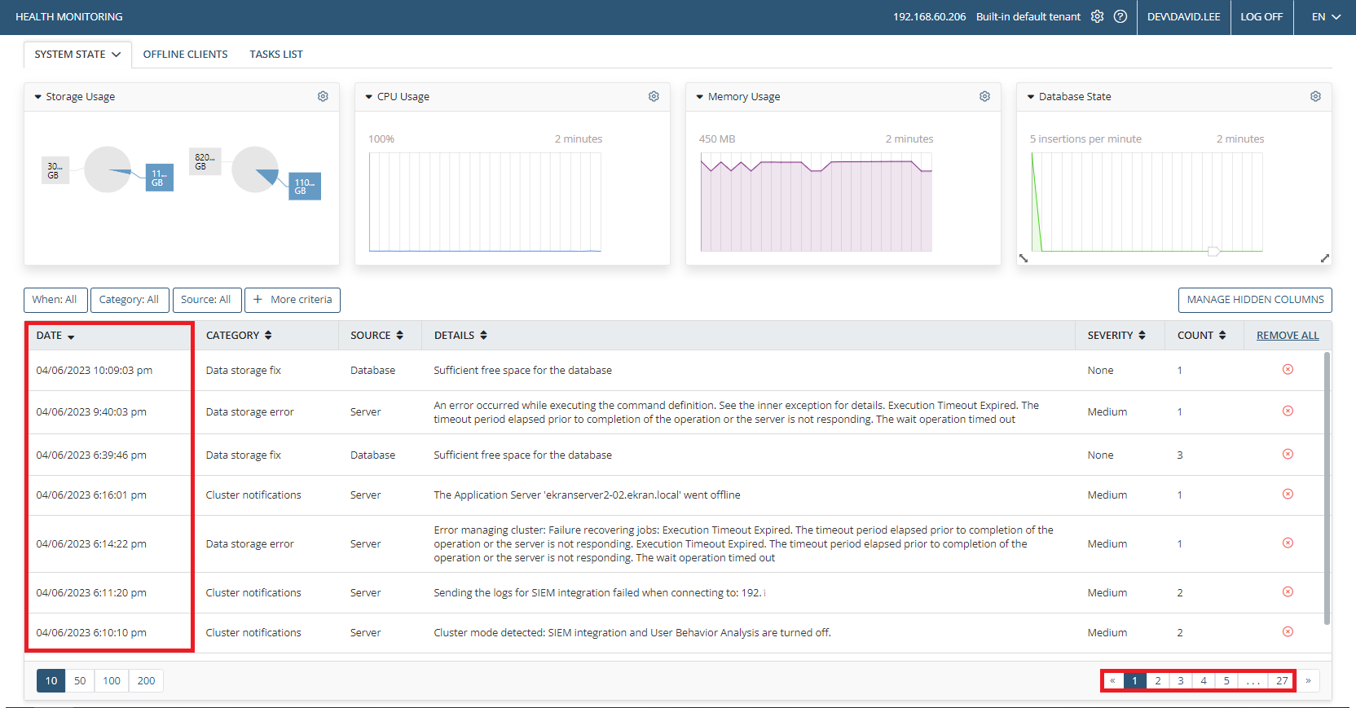Open the Tasks List tab
The width and height of the screenshot is (1356, 708).
(x=275, y=55)
